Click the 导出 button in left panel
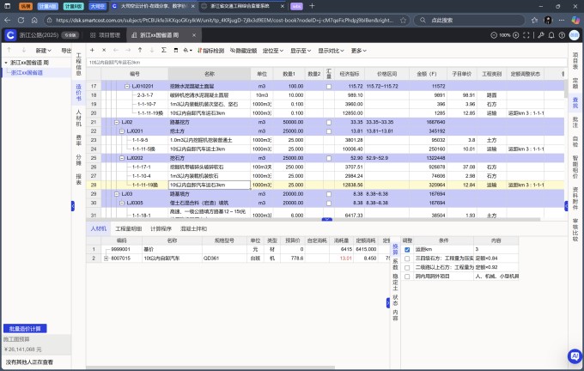Image resolution: width=584 pixels, height=371 pixels. tap(65, 51)
